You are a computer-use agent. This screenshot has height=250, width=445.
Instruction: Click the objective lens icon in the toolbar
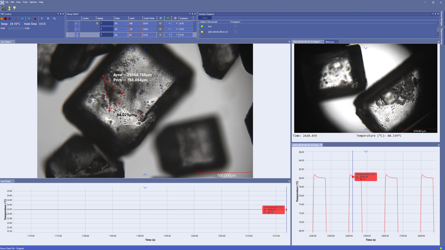coord(9,8)
